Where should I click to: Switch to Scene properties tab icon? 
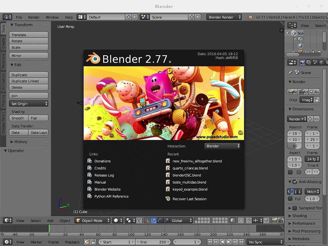coord(315,62)
